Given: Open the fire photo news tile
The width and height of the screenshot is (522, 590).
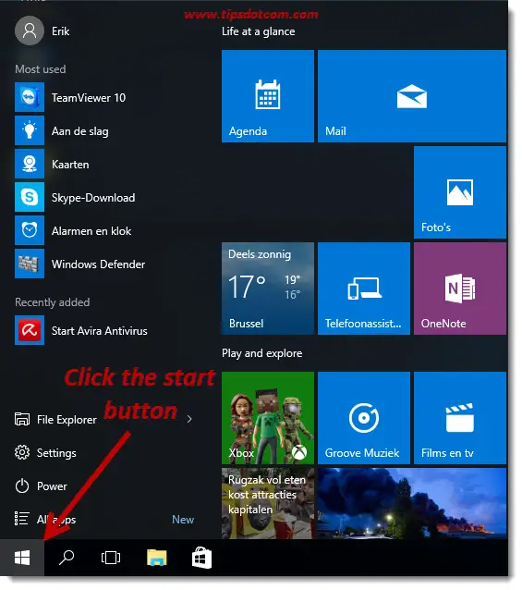Looking at the screenshot, I should [412, 503].
